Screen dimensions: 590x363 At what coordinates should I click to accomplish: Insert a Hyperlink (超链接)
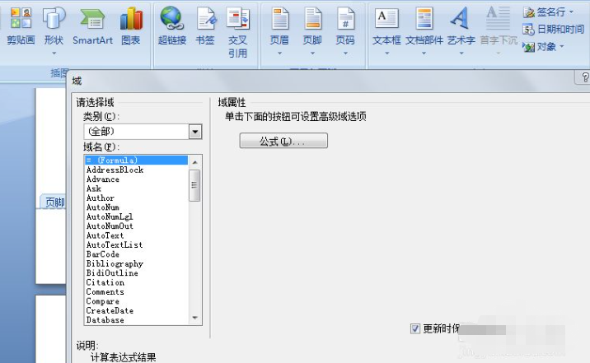click(x=171, y=25)
